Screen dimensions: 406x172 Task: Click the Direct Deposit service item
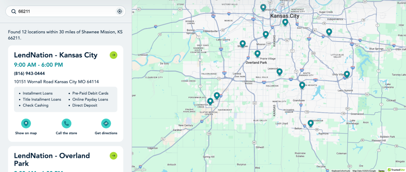(x=85, y=105)
